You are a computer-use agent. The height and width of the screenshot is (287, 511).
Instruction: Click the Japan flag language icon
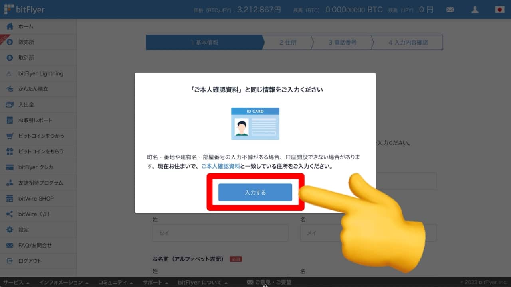(499, 10)
